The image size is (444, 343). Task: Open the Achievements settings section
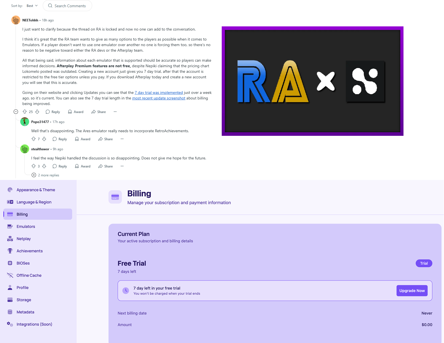[x=38, y=251]
